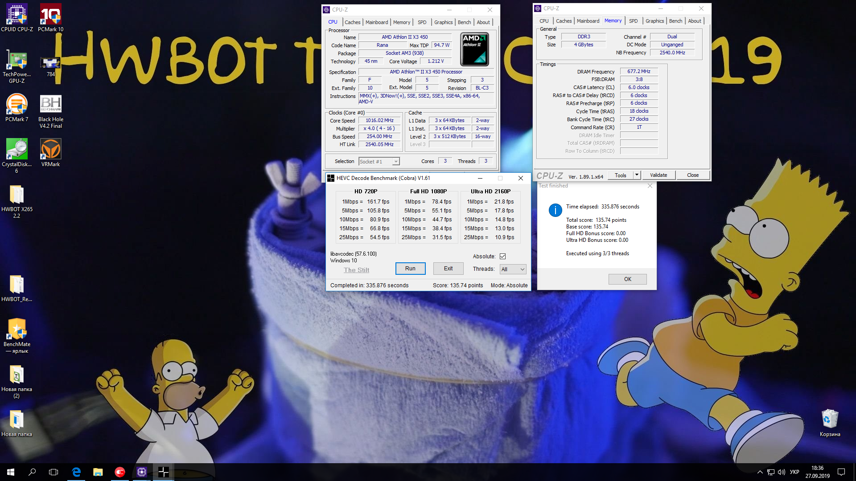The image size is (856, 481).
Task: Switch to Caches tab in left CPU-Z window
Action: (352, 22)
